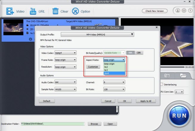Image resolution: width=195 pixels, height=131 pixels.
Task: Clear the list with the trash icon
Action: pyautogui.click(x=55, y=11)
